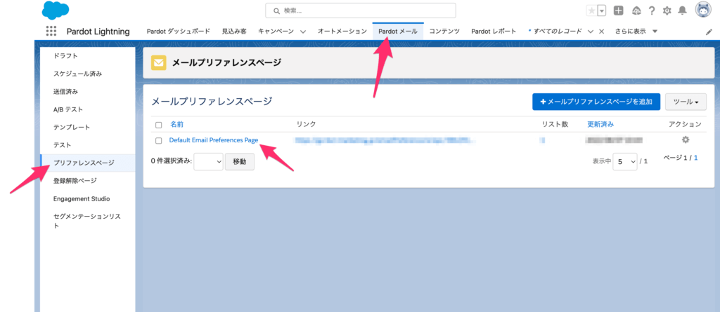Screen dimensions: 720x312
Task: Open the App Launcher grid icon
Action: point(51,31)
